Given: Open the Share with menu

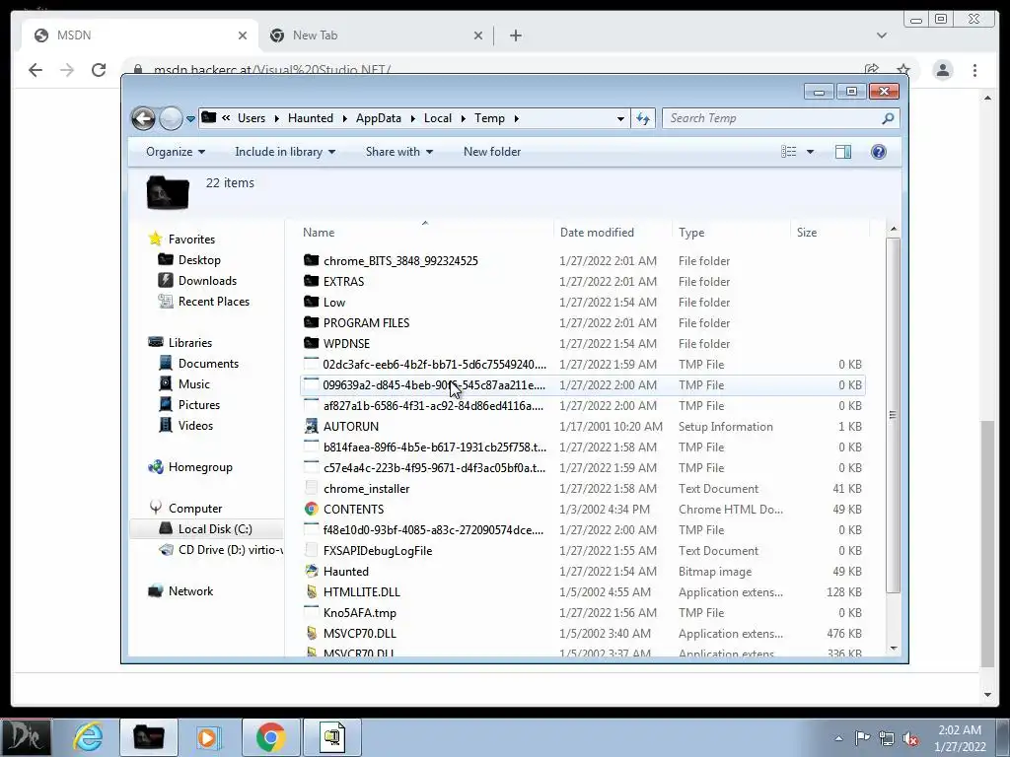Looking at the screenshot, I should point(398,152).
